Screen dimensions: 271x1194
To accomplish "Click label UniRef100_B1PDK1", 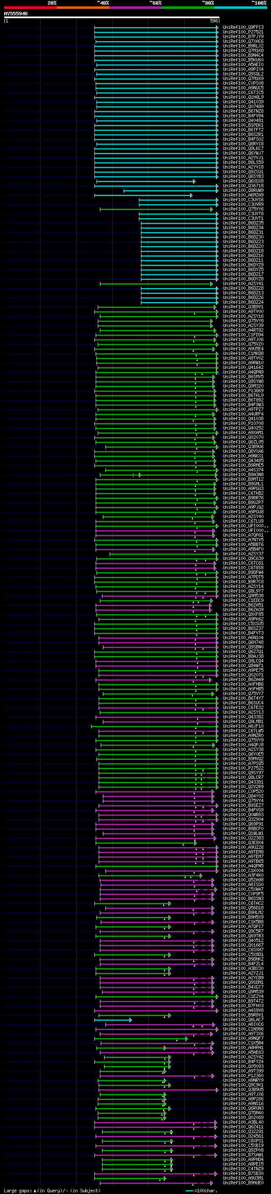I will tap(243, 125).
